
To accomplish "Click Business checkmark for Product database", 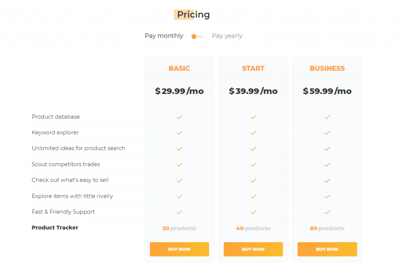I will 327,117.
